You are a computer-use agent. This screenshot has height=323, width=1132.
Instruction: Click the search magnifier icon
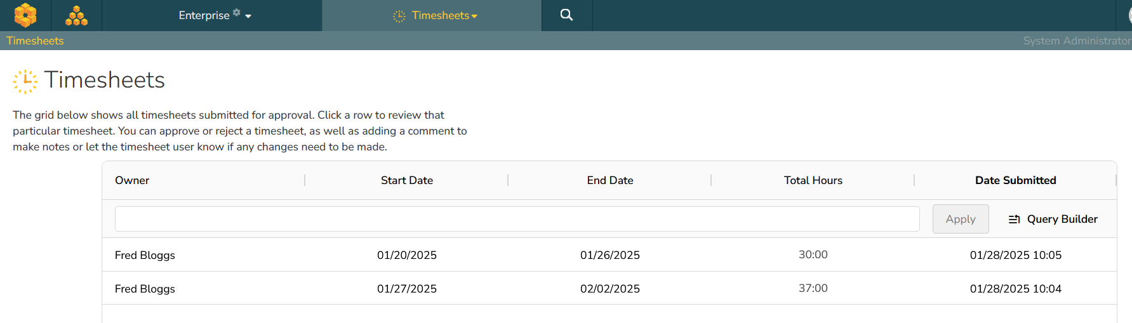(566, 15)
